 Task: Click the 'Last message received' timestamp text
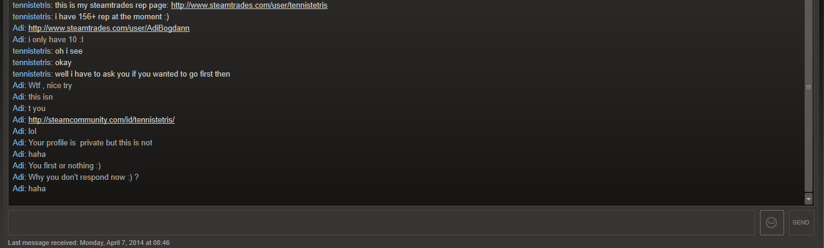89,243
